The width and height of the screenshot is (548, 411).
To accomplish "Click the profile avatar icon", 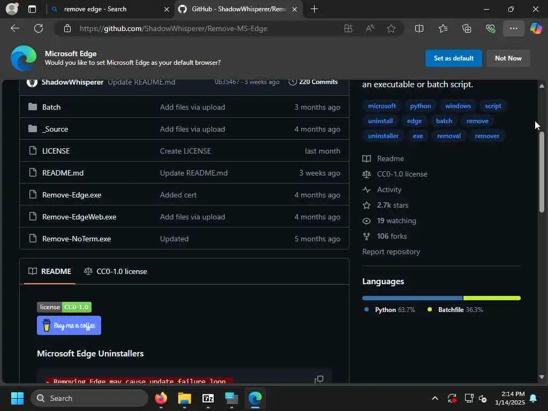I will (12, 9).
